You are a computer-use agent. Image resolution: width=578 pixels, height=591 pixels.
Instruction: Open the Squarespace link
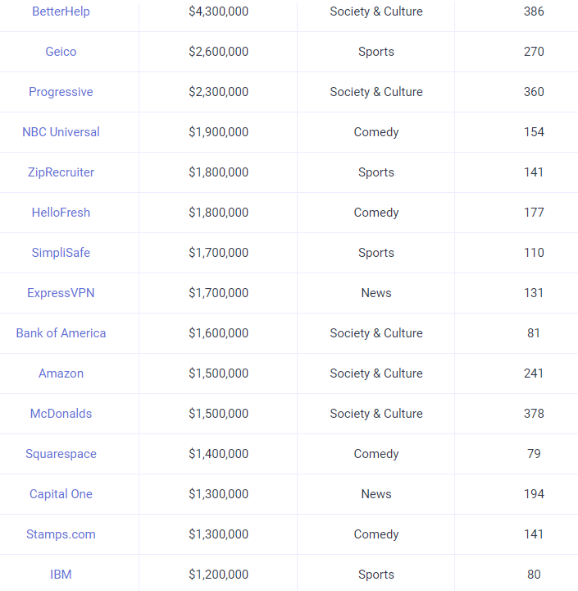[x=61, y=454]
